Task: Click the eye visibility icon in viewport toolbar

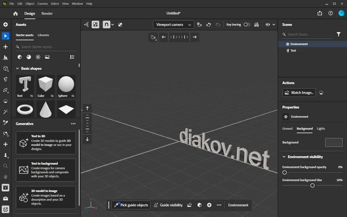Action: pyautogui.click(x=268, y=24)
